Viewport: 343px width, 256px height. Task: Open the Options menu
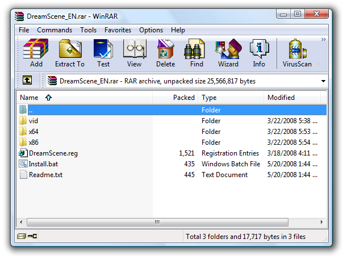[151, 30]
